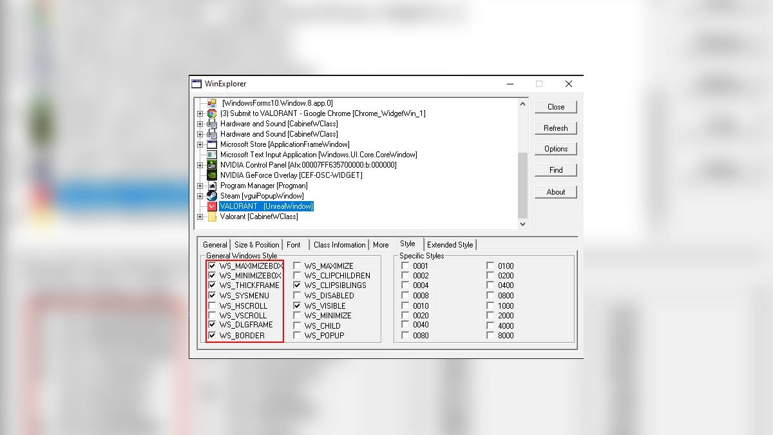Click tree scrollbar up arrow

(522, 104)
